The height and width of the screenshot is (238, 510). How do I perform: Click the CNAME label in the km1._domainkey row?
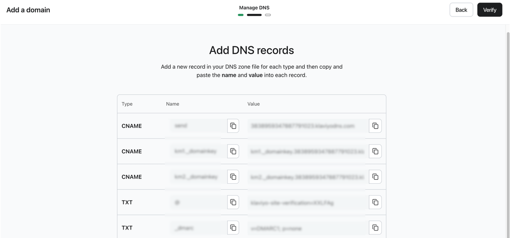(131, 151)
